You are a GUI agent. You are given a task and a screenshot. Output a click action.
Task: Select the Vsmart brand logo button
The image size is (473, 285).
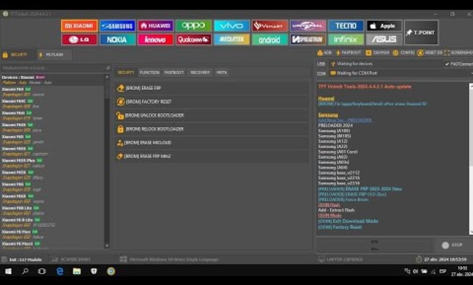pos(270,26)
